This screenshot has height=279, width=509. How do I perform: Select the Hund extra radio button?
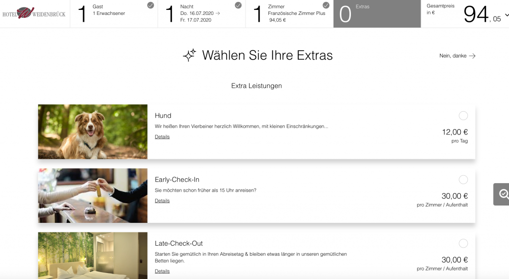[463, 116]
